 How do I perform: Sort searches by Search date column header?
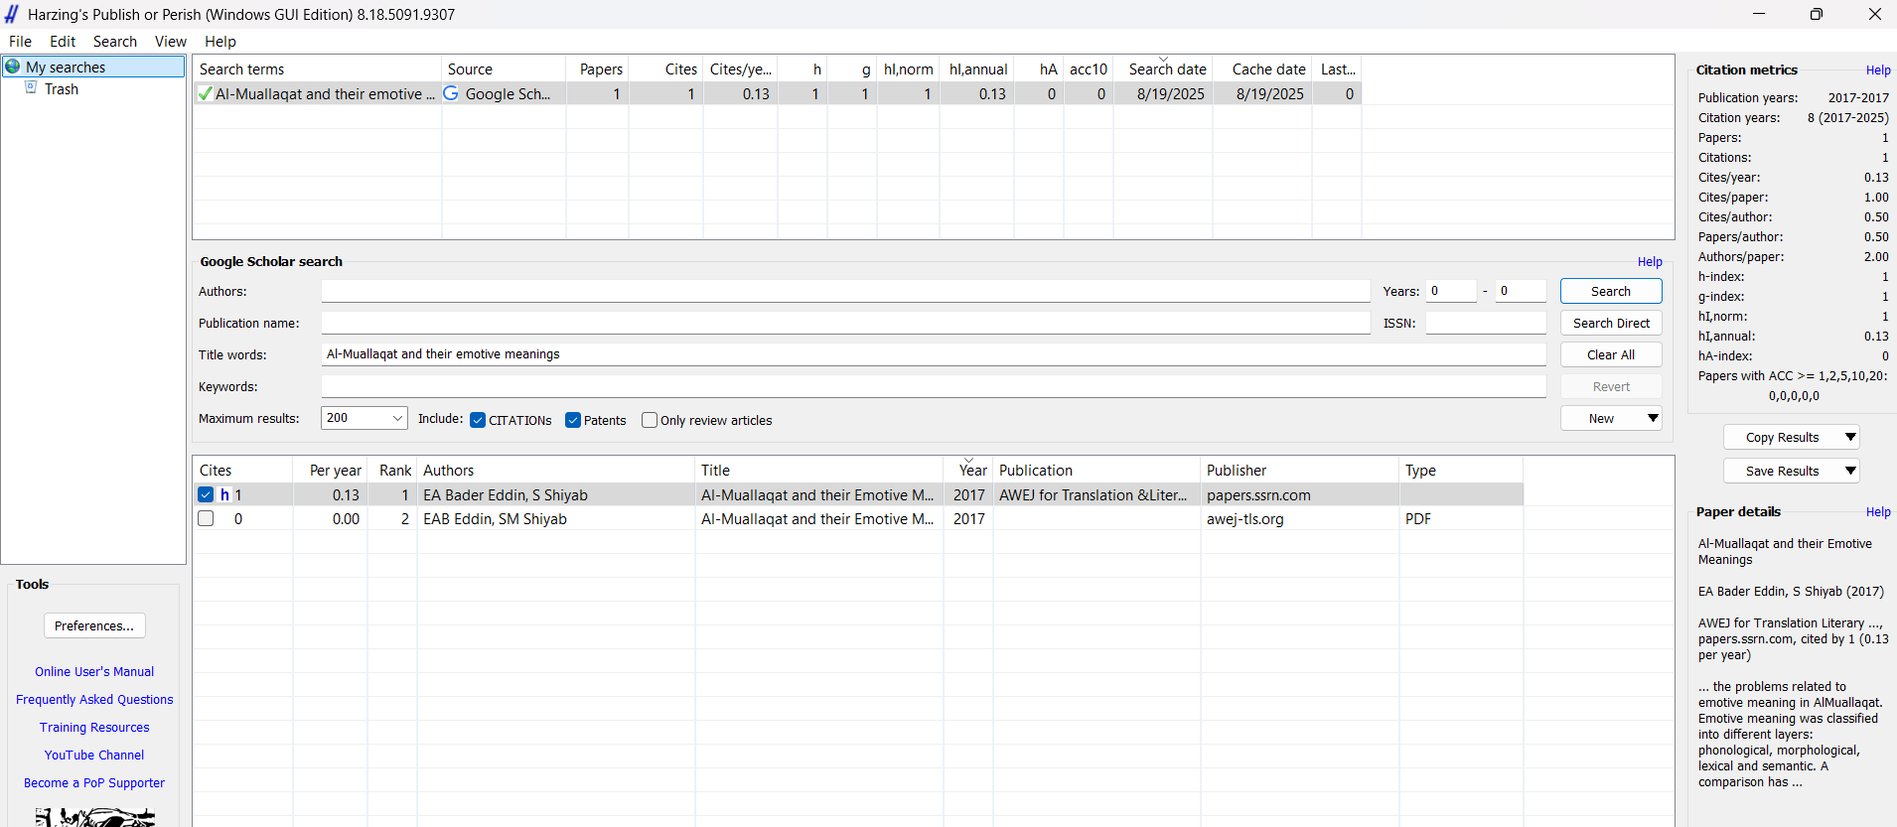[x=1164, y=69]
